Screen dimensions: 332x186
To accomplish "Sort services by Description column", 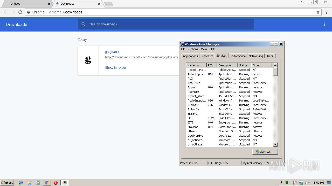I will [227, 65].
